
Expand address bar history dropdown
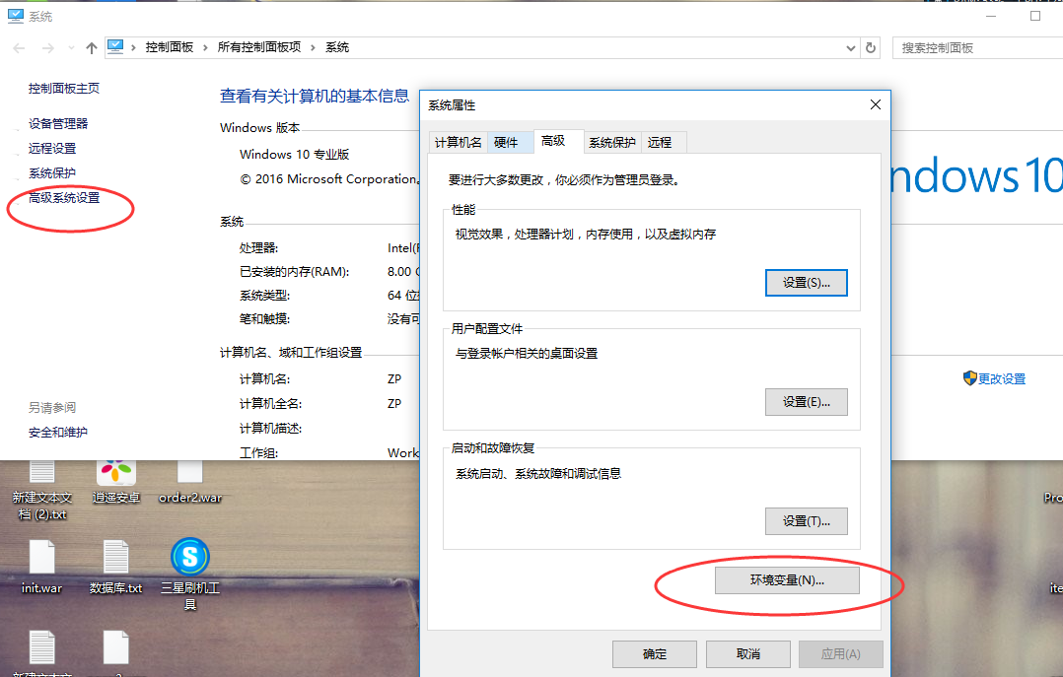pyautogui.click(x=851, y=48)
